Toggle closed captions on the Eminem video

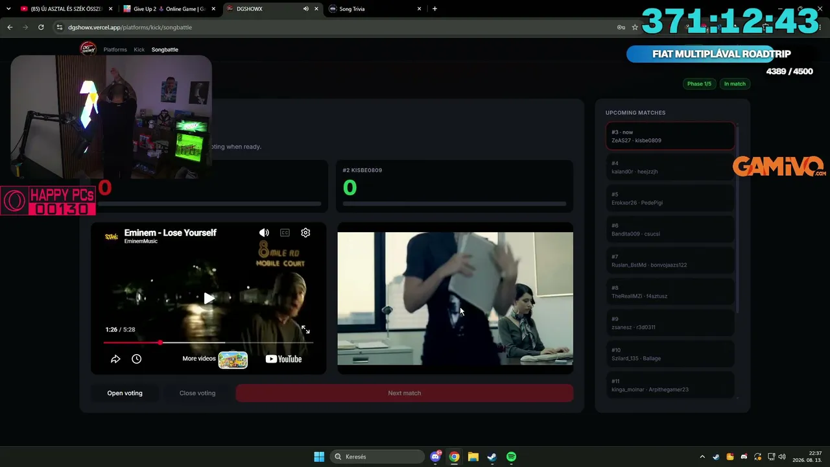coord(285,233)
